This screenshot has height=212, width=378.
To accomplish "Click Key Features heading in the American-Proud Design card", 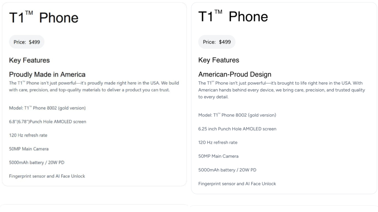I will 219,60.
